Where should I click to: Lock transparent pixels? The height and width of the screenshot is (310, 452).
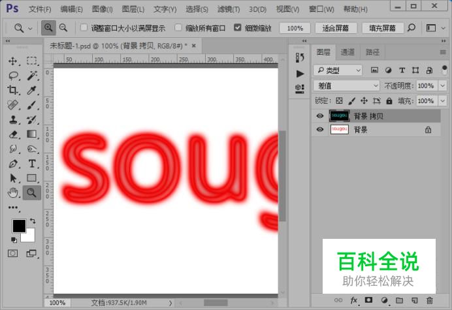point(339,101)
